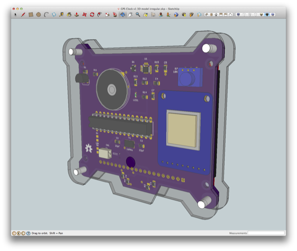Click the long black DIP chip
Screen dimensions: 297x251
(120, 125)
